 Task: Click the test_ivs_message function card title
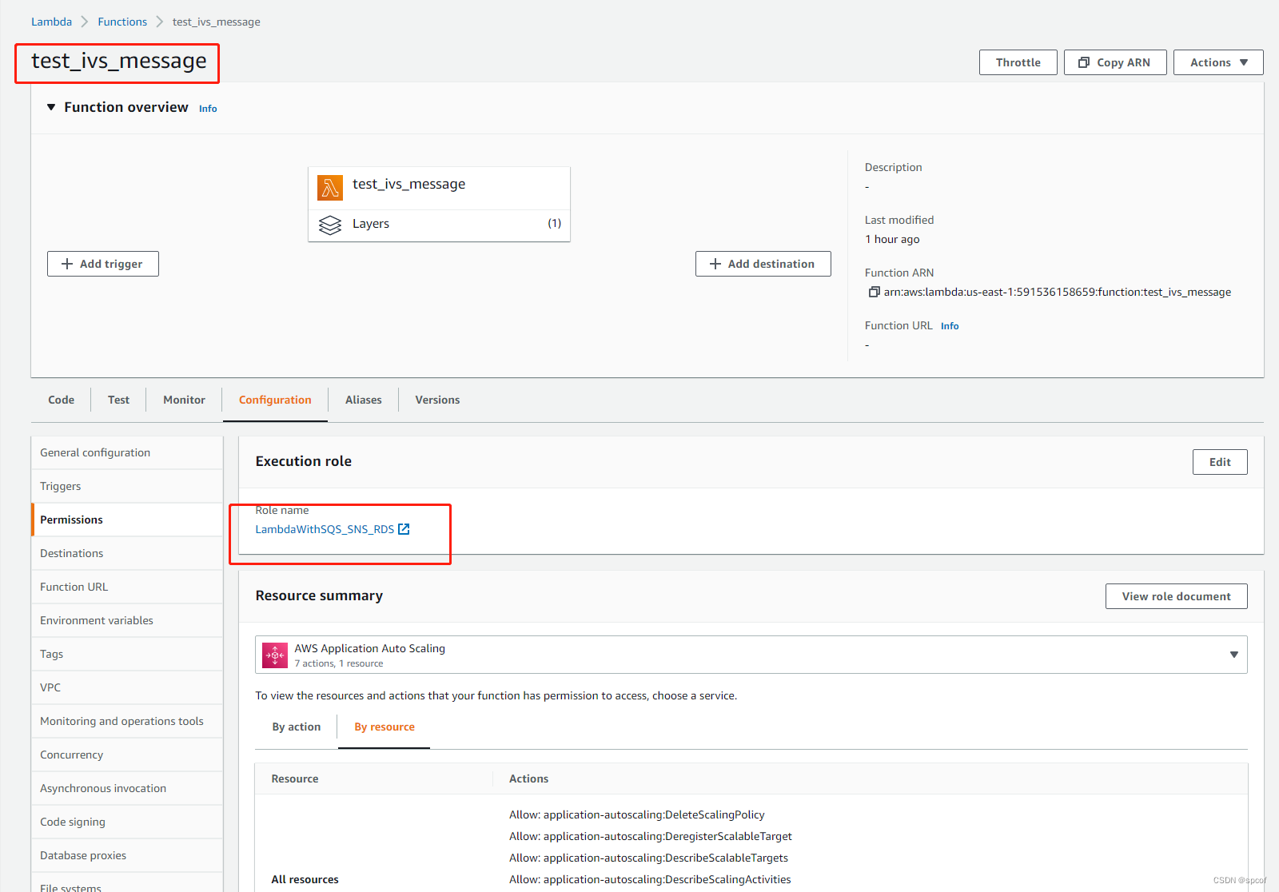[x=408, y=185]
